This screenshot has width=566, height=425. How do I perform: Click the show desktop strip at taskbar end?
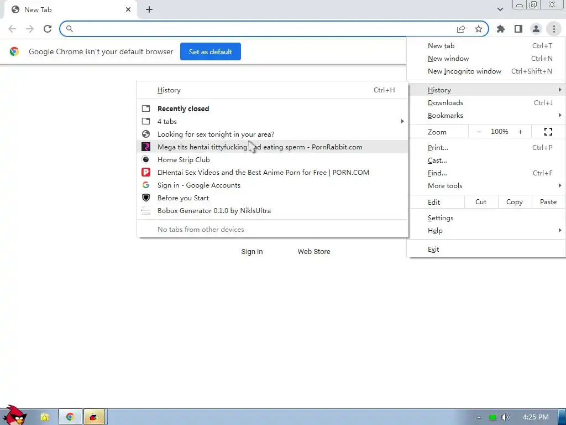[562, 417]
